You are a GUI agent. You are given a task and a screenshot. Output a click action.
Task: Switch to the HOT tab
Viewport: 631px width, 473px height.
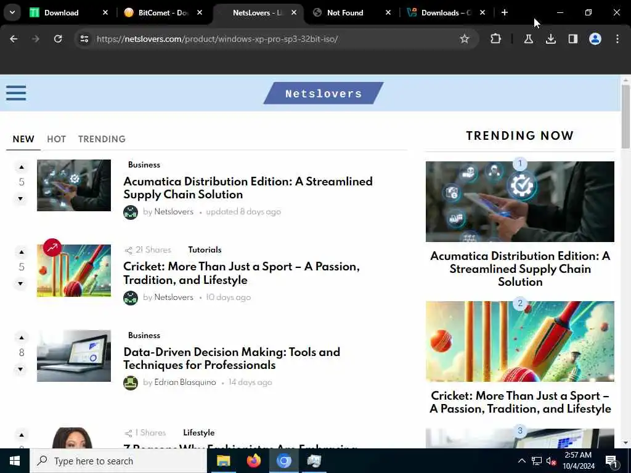(56, 139)
